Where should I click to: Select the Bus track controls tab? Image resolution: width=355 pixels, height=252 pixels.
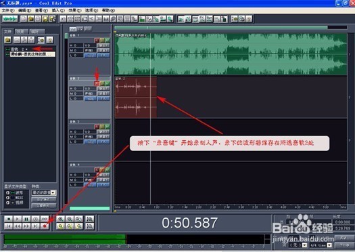click(88, 29)
